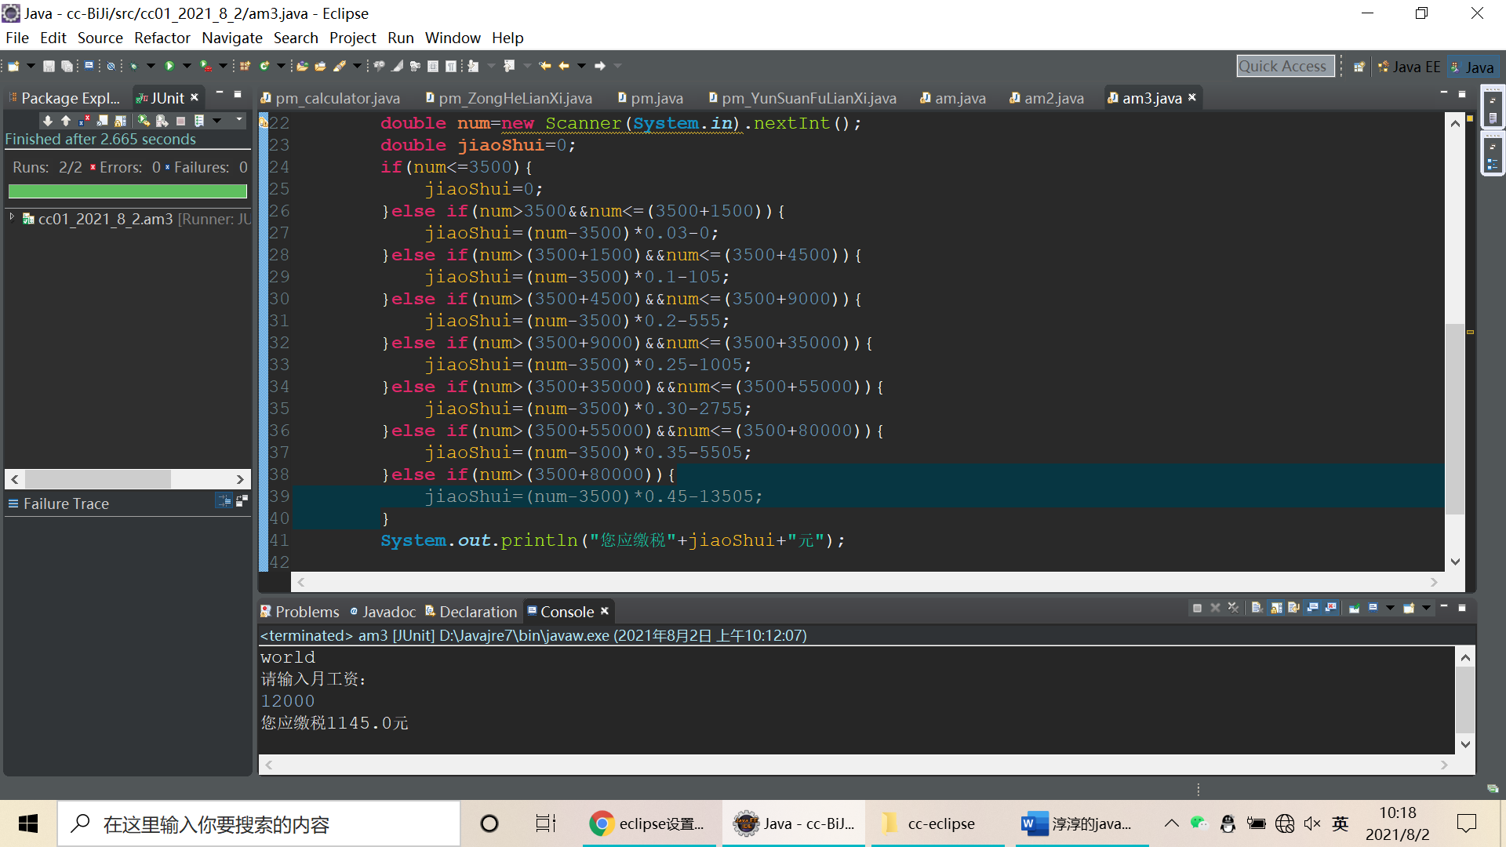The height and width of the screenshot is (847, 1506).
Task: Toggle Scroll Lock in Console toolbar
Action: [1276, 608]
